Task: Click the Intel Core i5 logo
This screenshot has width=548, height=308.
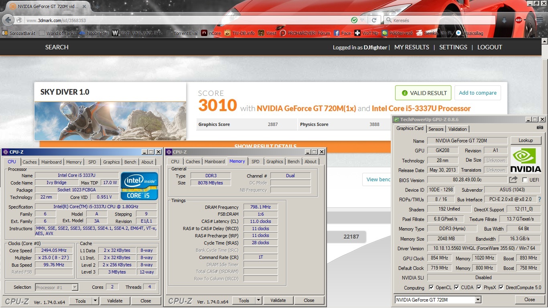Action: point(139,186)
